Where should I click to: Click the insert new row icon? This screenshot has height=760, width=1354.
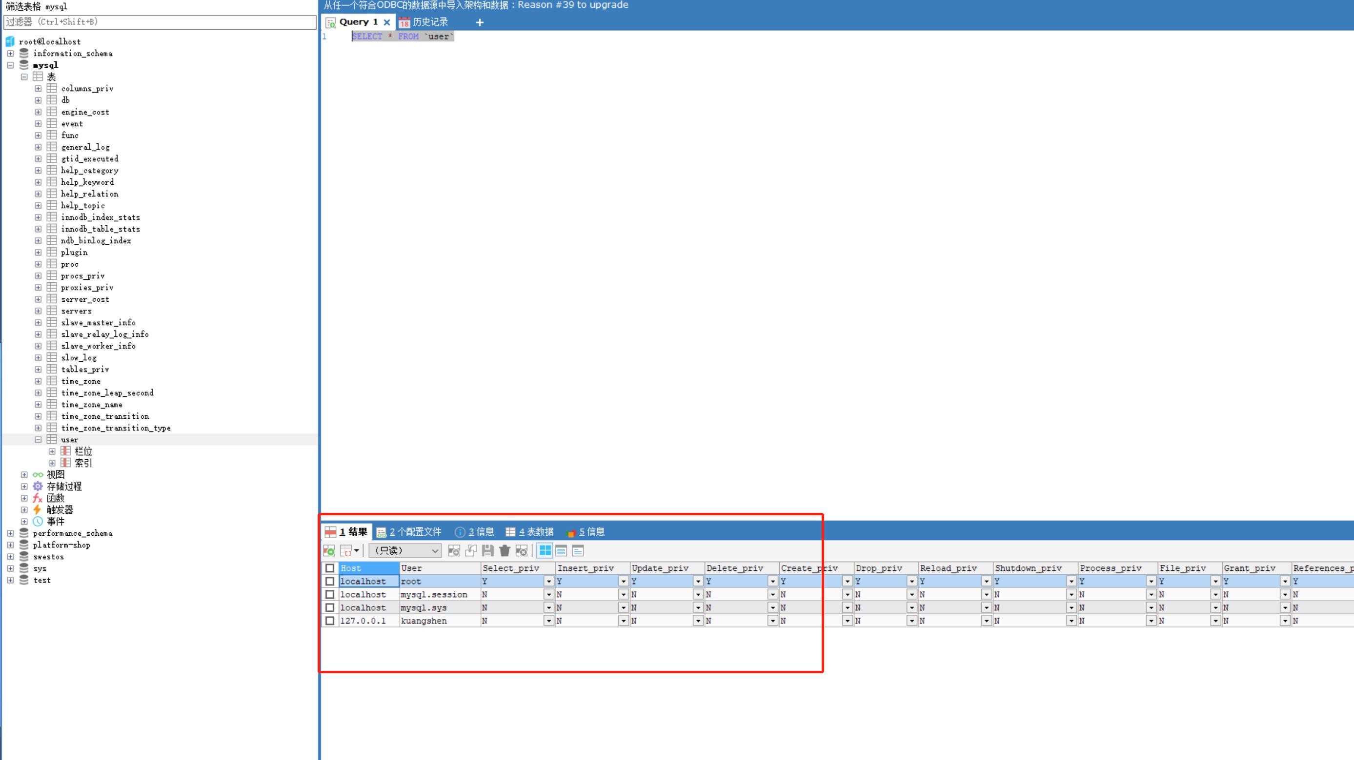454,550
